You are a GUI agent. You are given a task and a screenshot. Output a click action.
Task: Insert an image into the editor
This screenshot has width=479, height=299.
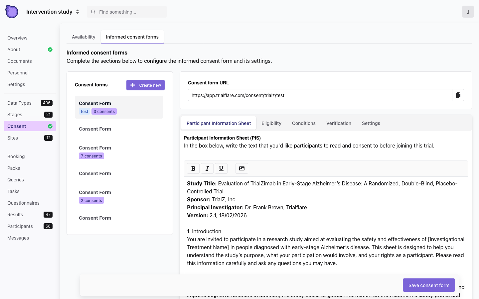pos(242,168)
